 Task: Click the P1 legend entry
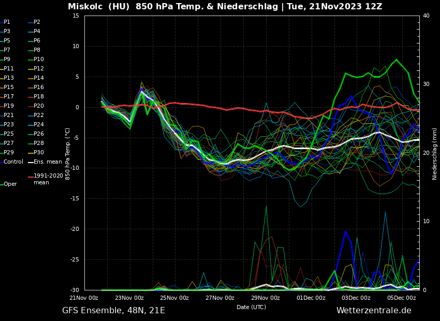[x=7, y=22]
